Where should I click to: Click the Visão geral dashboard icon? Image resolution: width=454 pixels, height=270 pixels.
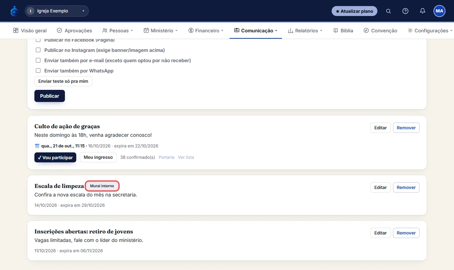(x=16, y=31)
